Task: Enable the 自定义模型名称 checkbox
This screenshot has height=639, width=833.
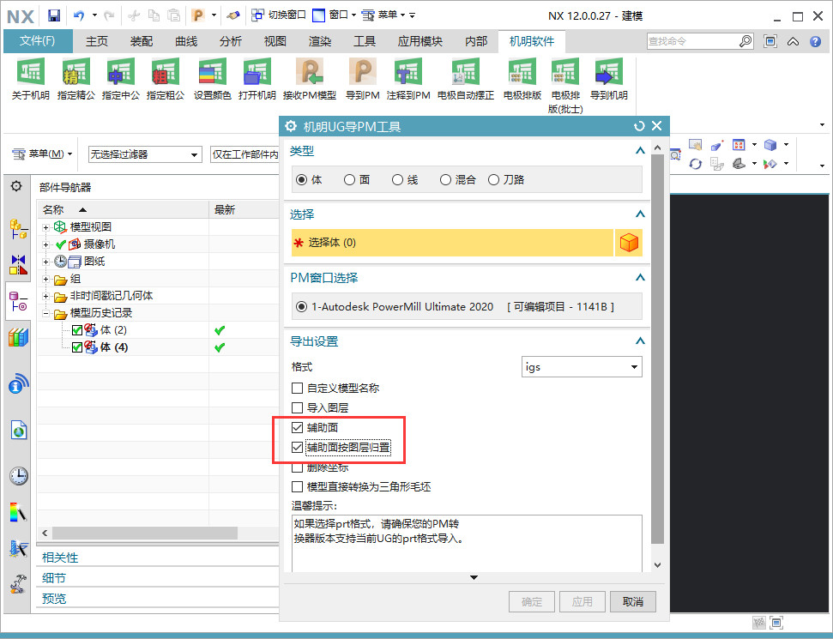Action: tap(298, 389)
